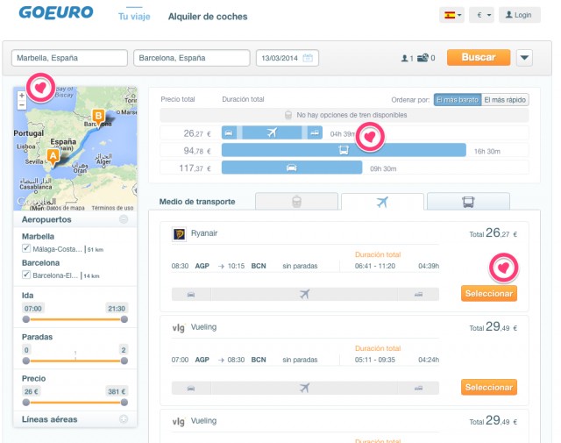Toggle Barcelona-El airport checkbox
The width and height of the screenshot is (561, 443).
pos(25,275)
